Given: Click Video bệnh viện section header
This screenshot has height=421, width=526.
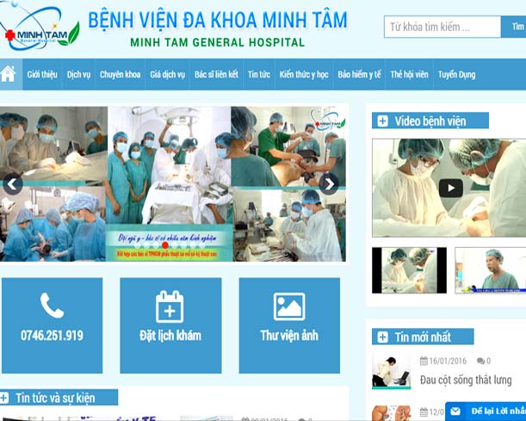Looking at the screenshot, I should [430, 121].
